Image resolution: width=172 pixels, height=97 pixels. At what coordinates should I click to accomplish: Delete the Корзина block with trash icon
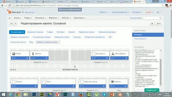tap(126, 86)
